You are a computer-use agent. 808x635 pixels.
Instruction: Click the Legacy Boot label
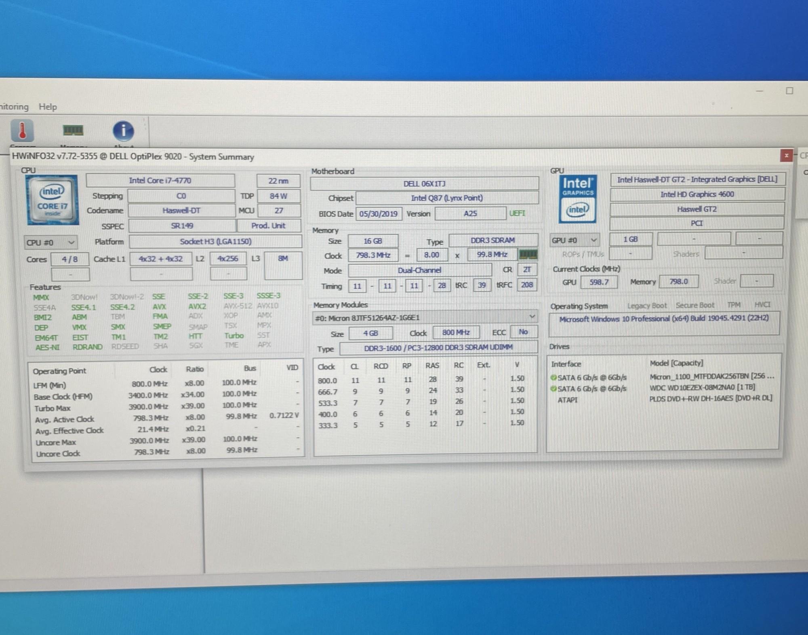647,306
